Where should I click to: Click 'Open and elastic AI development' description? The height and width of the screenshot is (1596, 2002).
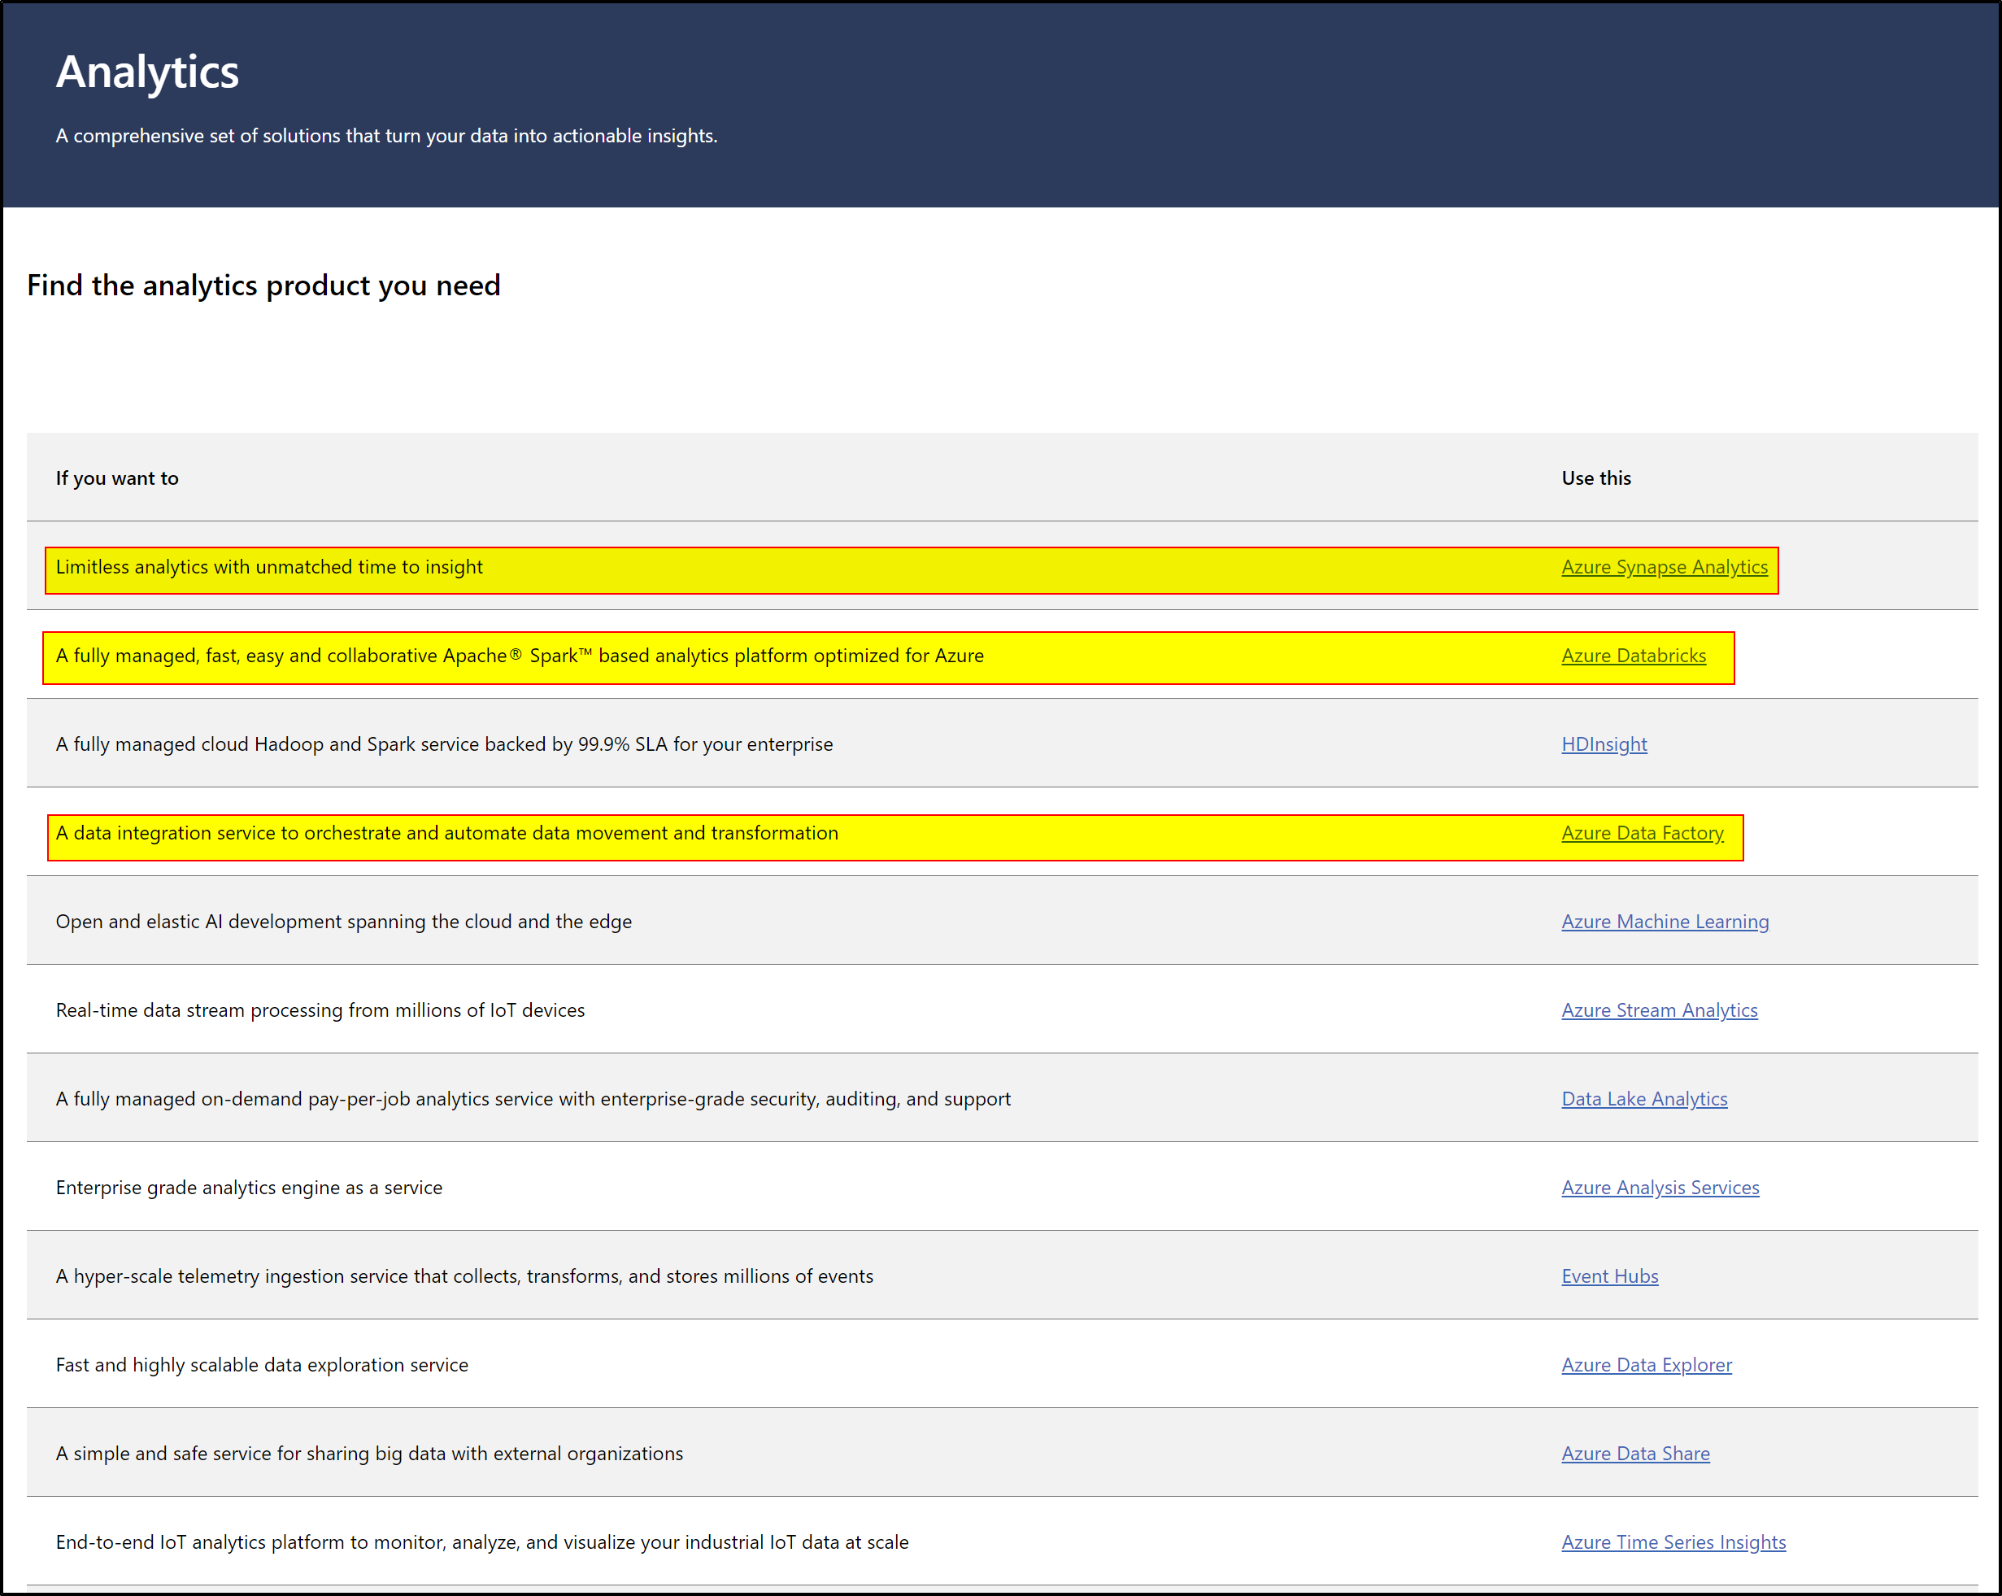[x=344, y=922]
